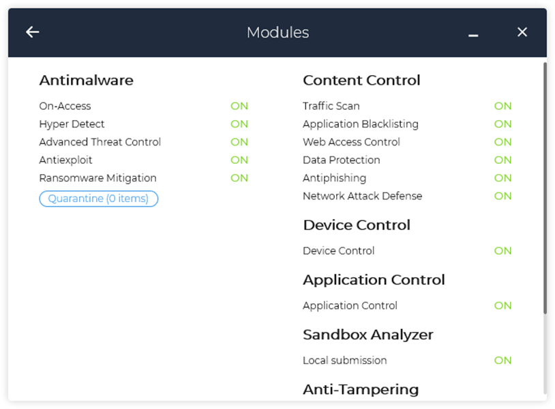Toggle Traffic Scan ON status

[503, 106]
